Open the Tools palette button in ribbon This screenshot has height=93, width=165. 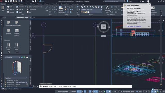pyautogui.click(x=3, y=9)
